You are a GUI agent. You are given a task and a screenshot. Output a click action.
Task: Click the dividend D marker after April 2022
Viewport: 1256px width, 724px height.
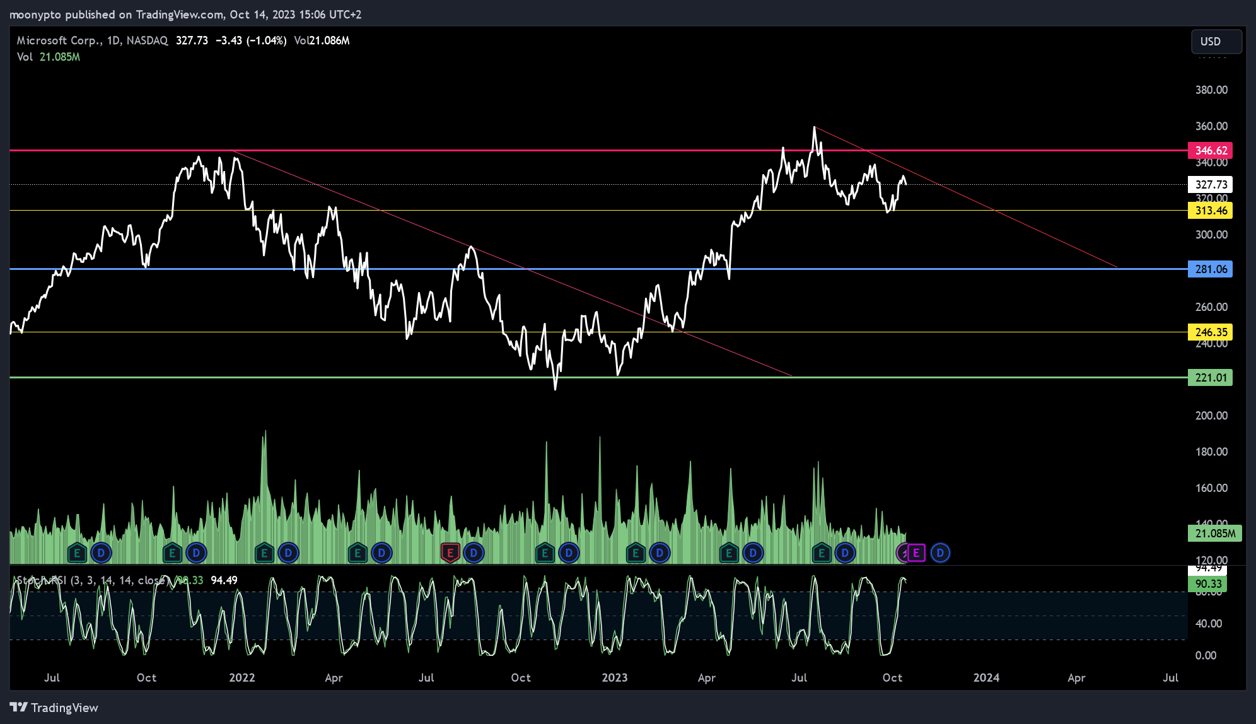381,553
